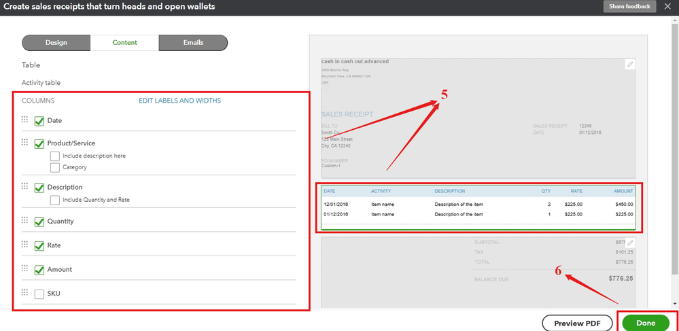Uncheck the Rate column checkbox
679x331 pixels.
(39, 245)
